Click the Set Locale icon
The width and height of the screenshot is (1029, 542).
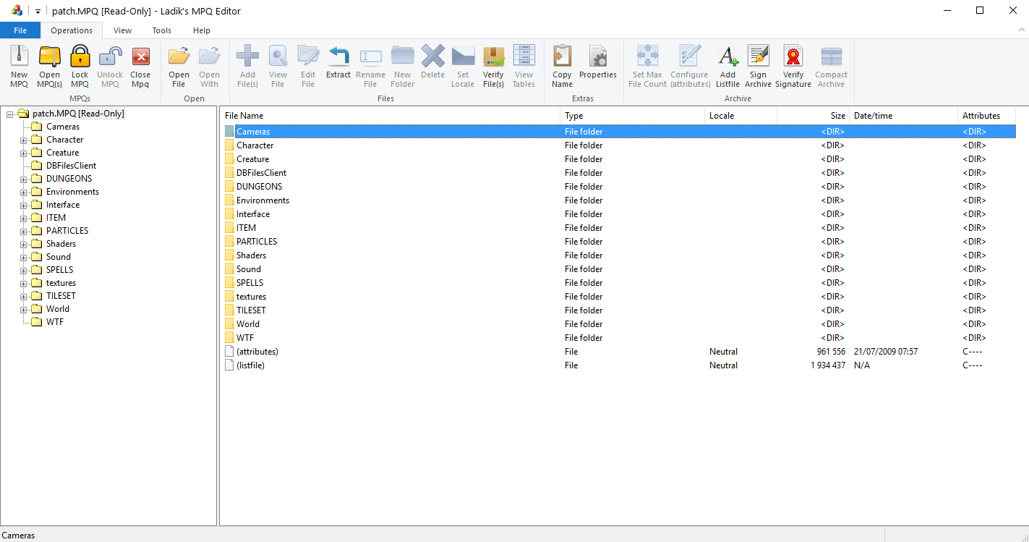[463, 56]
